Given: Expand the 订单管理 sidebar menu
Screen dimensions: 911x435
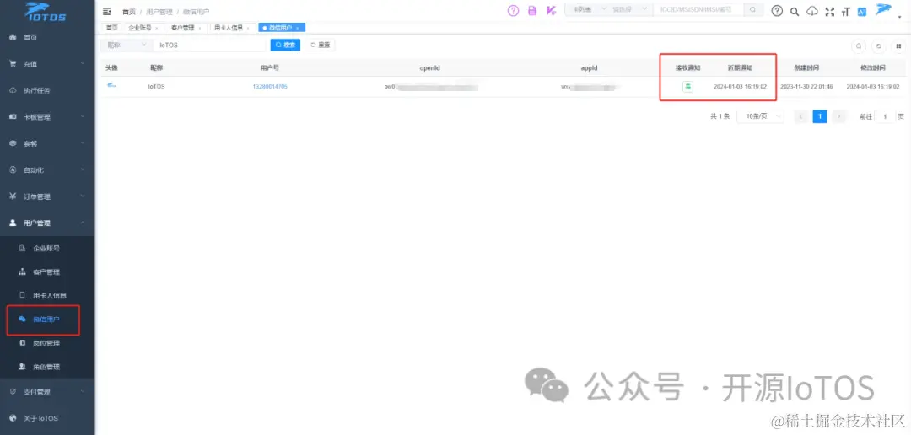Looking at the screenshot, I should (47, 196).
